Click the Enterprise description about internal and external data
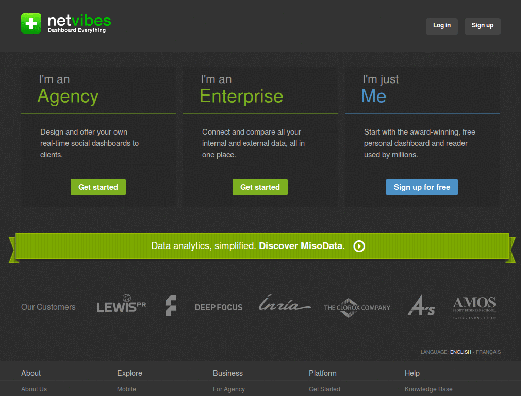 (x=253, y=143)
